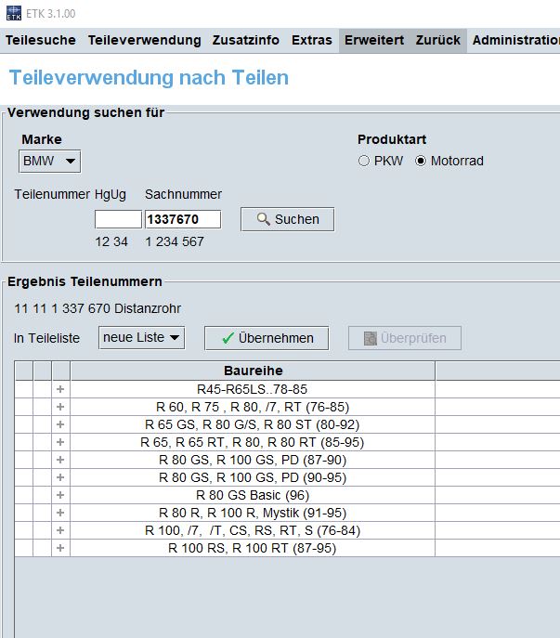560x638 pixels.
Task: Expand the R45-R65LS..78-85 row plus icon
Action: [x=61, y=389]
